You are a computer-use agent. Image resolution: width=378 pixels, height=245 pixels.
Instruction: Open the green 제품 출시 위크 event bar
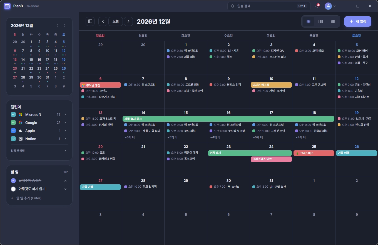tap(228, 119)
